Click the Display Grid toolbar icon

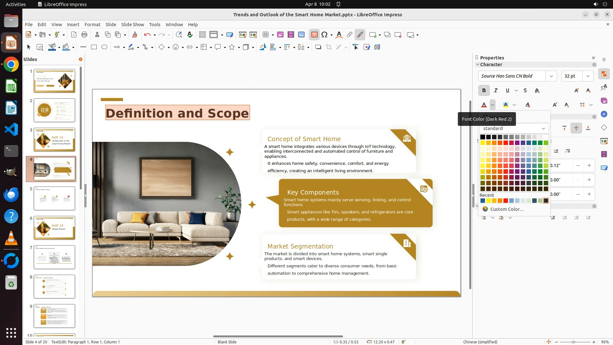pyautogui.click(x=202, y=35)
